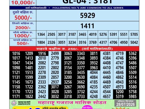Select fifth prize number 1804

[x=41, y=42]
